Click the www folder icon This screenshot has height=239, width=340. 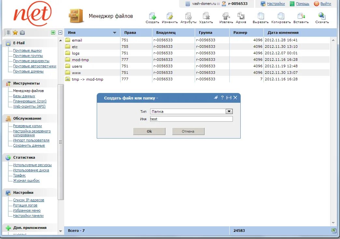coord(68,72)
